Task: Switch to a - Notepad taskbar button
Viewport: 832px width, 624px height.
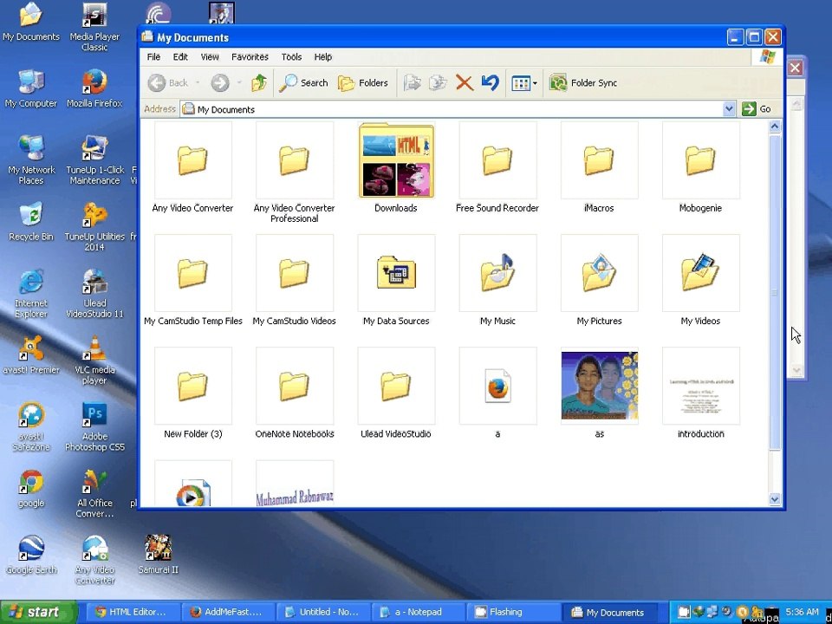Action: coord(418,613)
